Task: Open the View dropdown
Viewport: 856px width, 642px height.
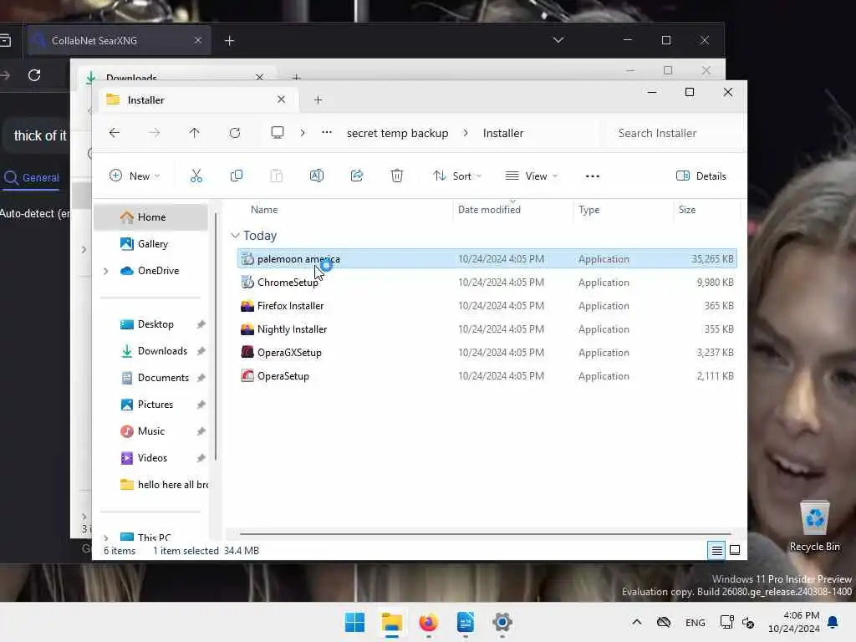Action: [x=531, y=176]
